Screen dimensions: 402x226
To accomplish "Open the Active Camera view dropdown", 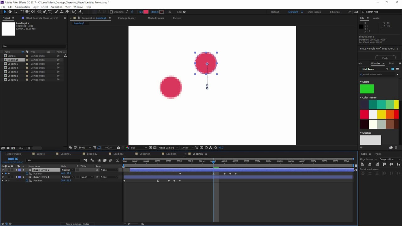I will [x=168, y=148].
